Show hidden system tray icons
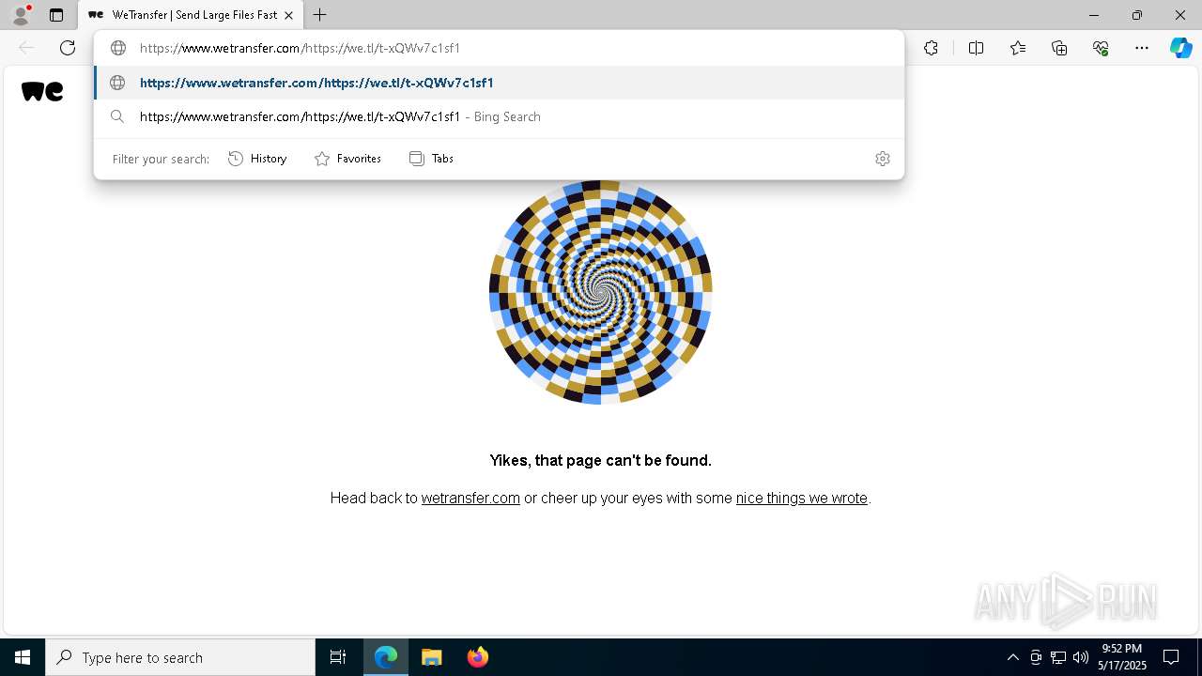The image size is (1202, 676). point(1012,657)
